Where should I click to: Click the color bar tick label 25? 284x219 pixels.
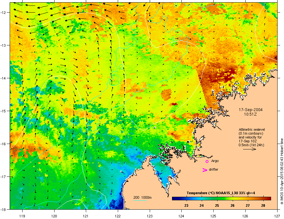[217, 205]
